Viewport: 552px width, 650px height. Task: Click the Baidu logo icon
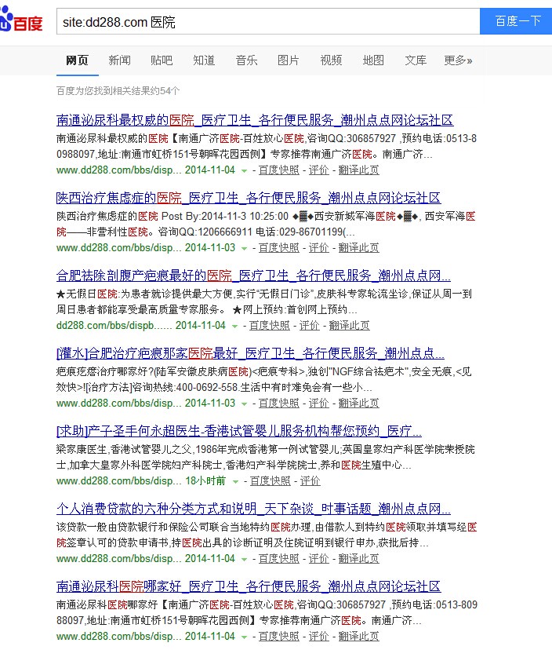[x=21, y=22]
